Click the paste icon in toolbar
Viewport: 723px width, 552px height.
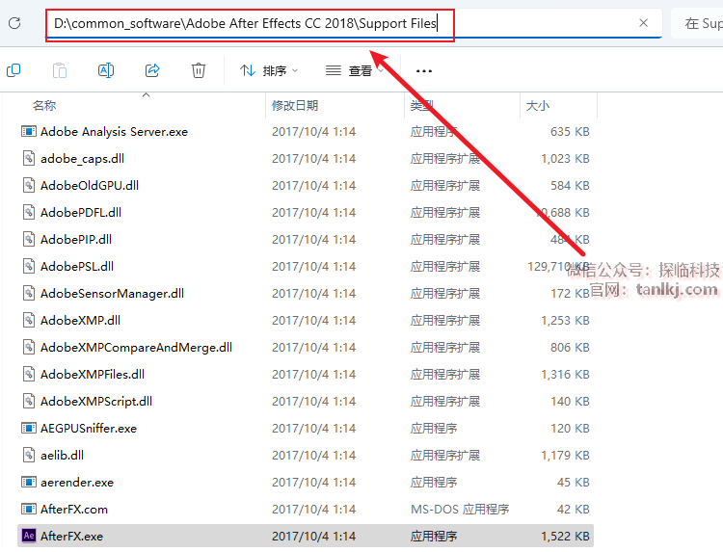[x=60, y=70]
